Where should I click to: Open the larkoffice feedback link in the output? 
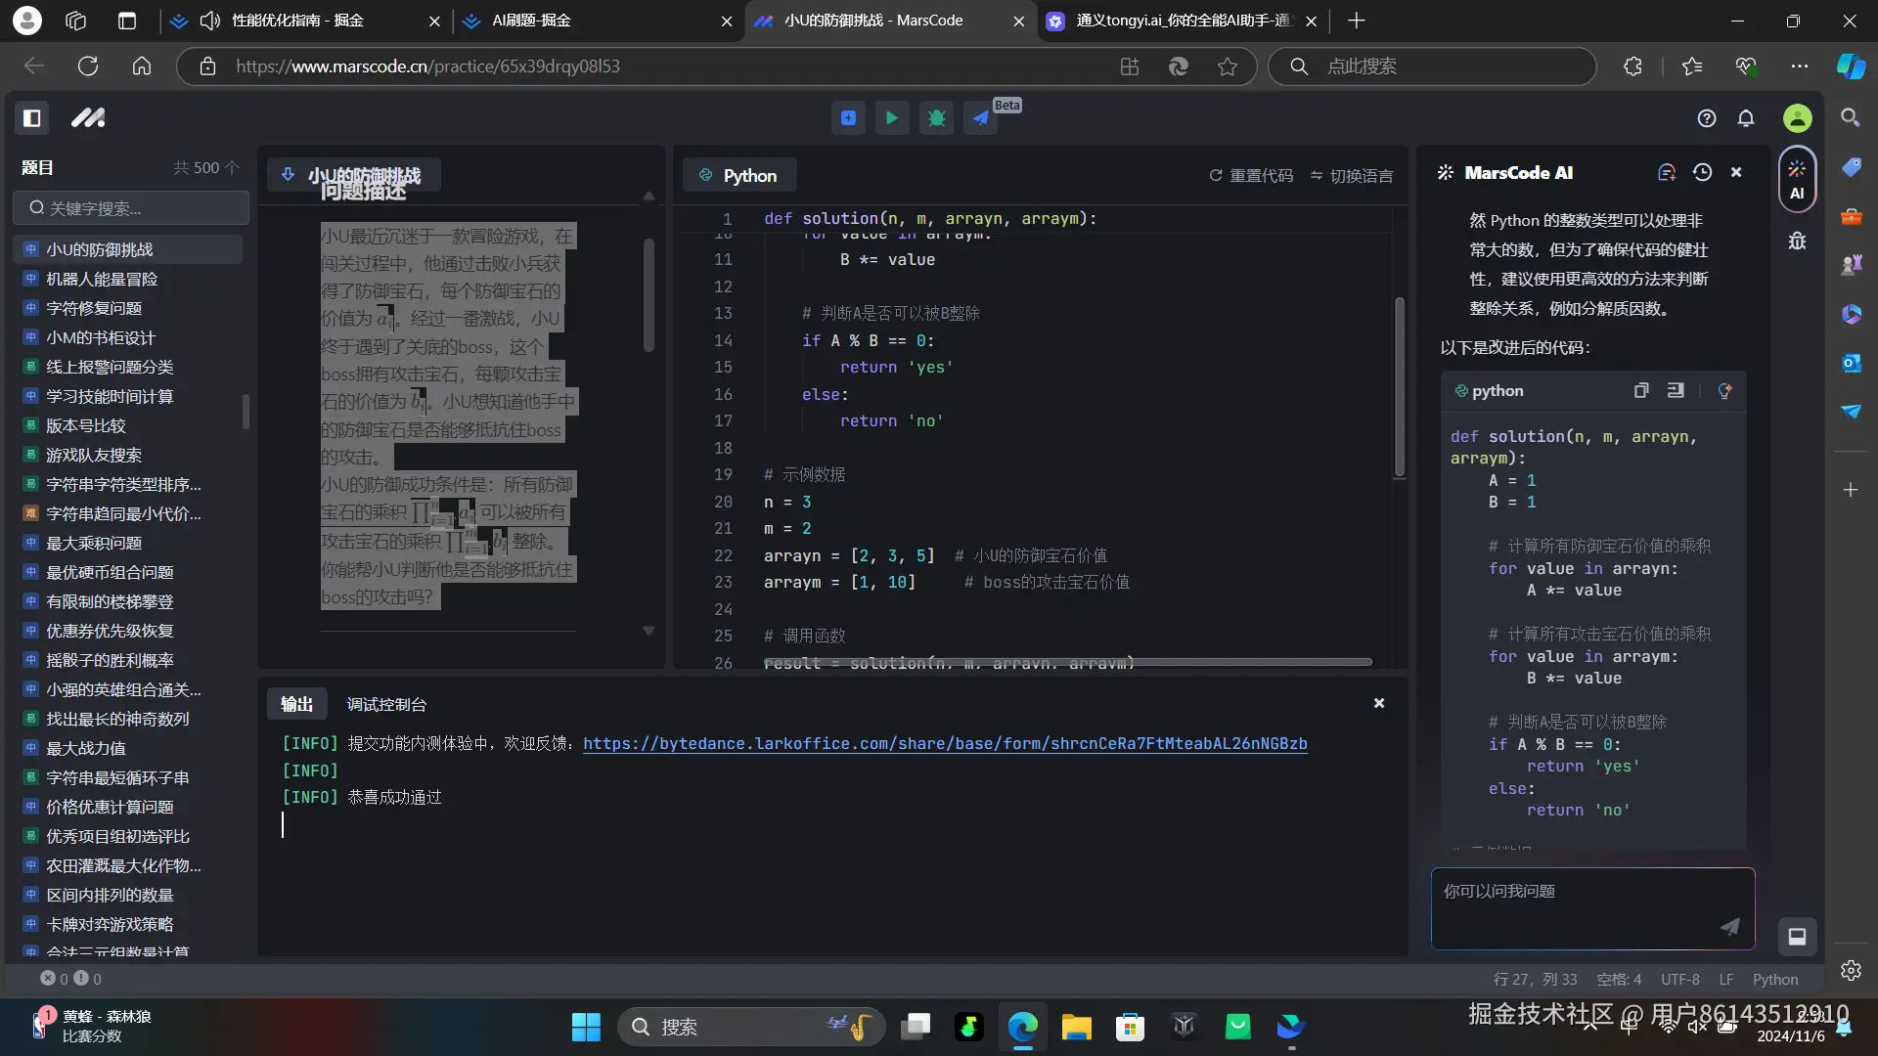[945, 744]
